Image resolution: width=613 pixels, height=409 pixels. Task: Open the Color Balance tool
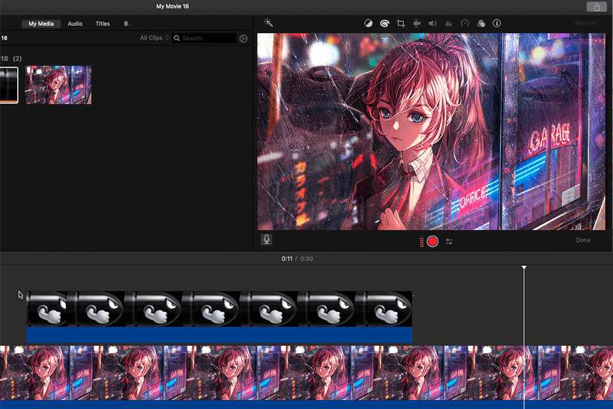tap(368, 23)
